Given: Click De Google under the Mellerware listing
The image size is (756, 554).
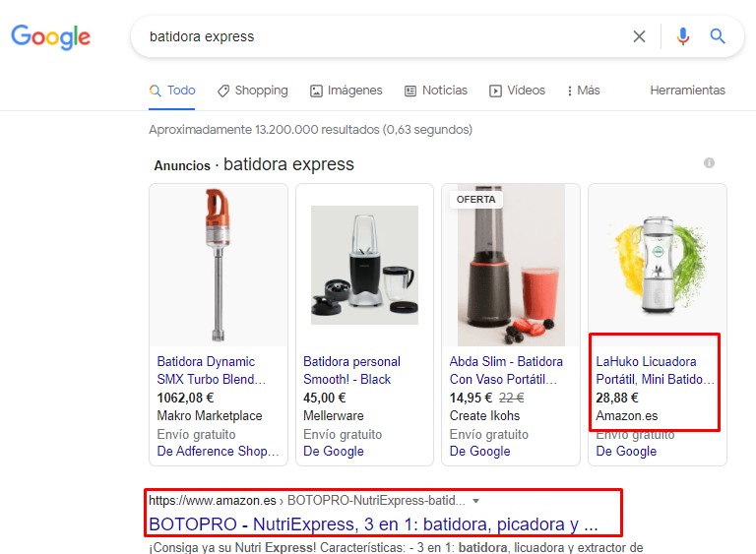Looking at the screenshot, I should (x=334, y=452).
